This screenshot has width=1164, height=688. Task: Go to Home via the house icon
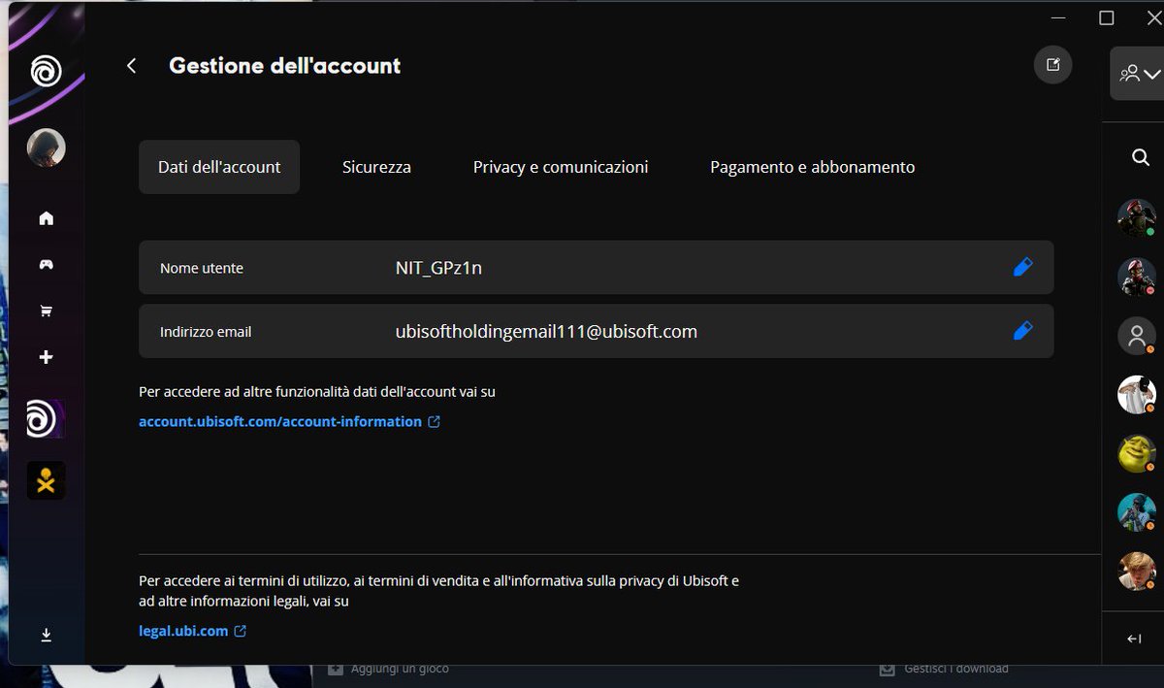click(x=46, y=218)
